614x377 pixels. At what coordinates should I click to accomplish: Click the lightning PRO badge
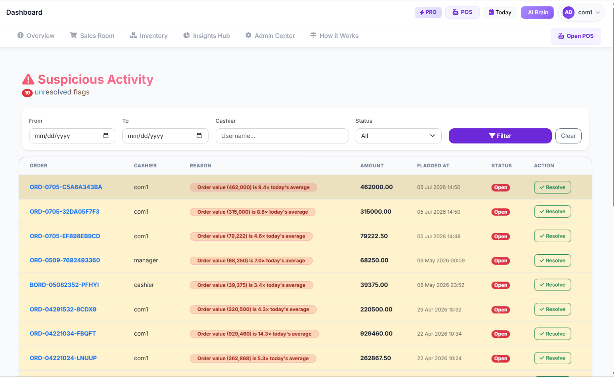click(x=428, y=12)
